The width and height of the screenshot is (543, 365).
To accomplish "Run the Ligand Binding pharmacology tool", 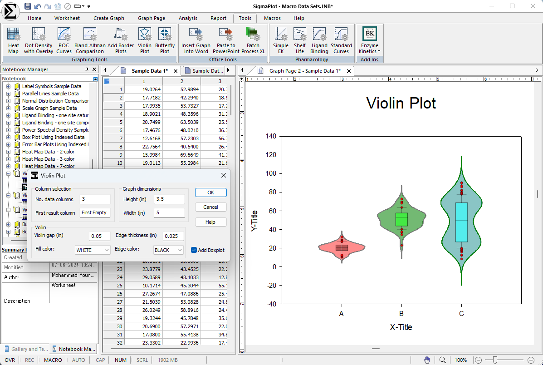I will 319,40.
